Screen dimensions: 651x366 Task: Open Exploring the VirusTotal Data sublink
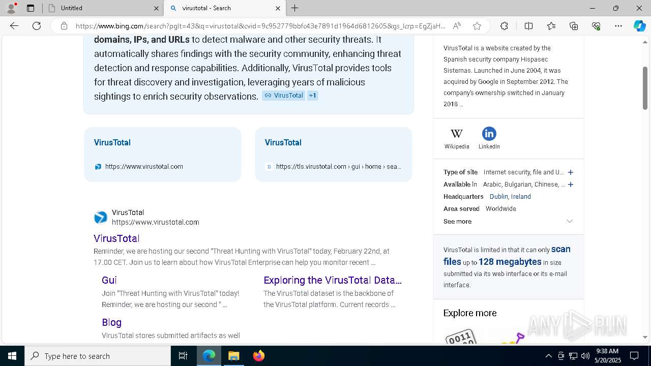click(x=333, y=280)
